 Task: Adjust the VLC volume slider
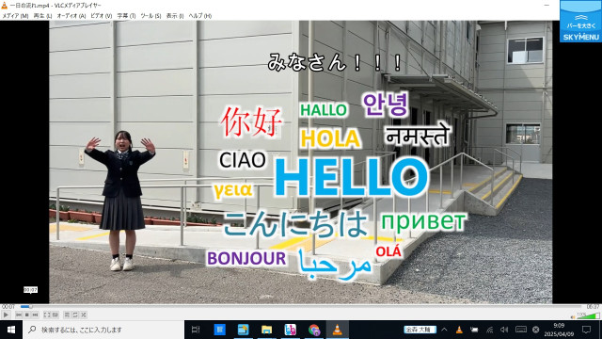[x=588, y=316]
